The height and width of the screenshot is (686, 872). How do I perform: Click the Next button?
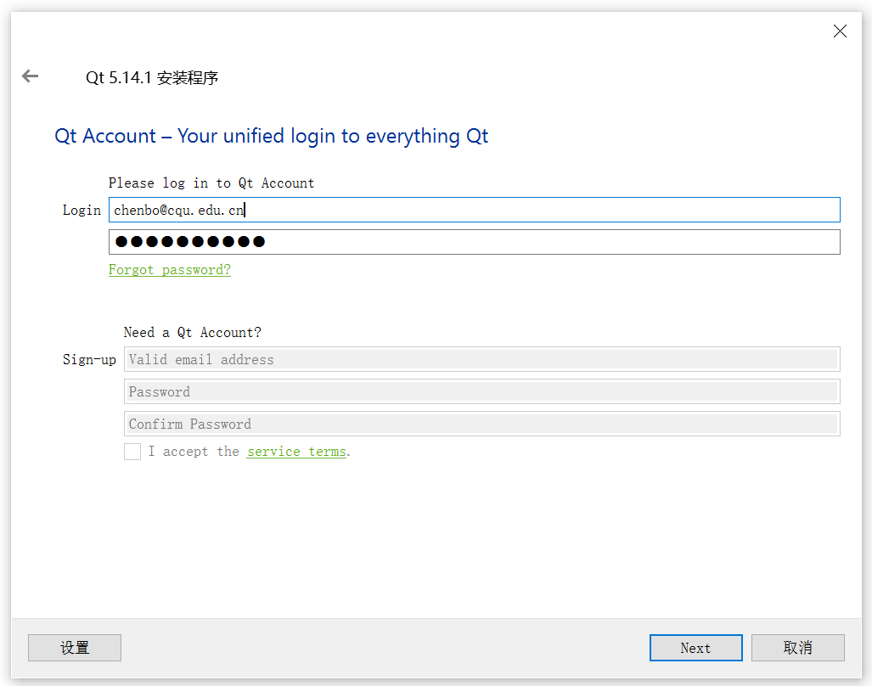(695, 648)
